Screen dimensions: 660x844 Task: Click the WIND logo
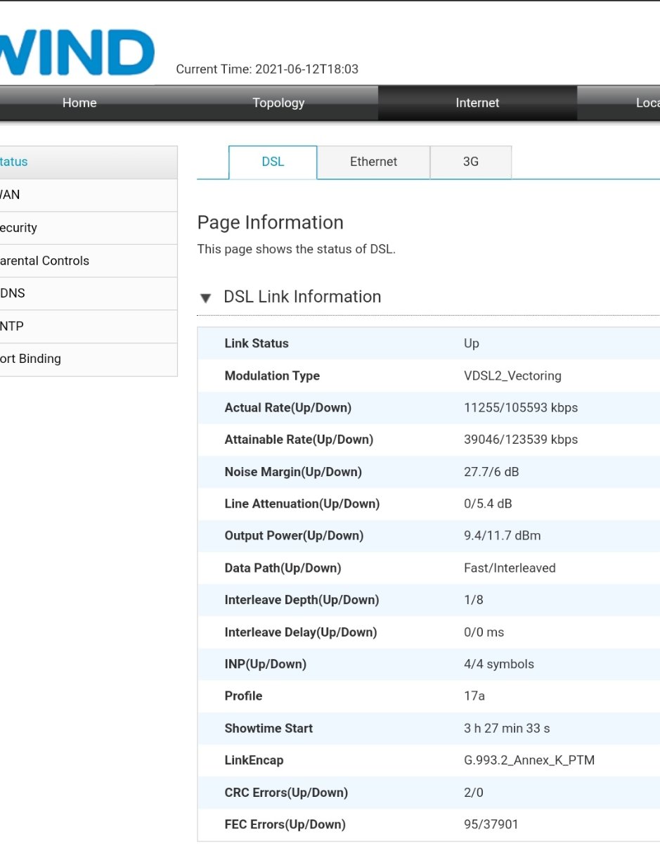pos(76,53)
